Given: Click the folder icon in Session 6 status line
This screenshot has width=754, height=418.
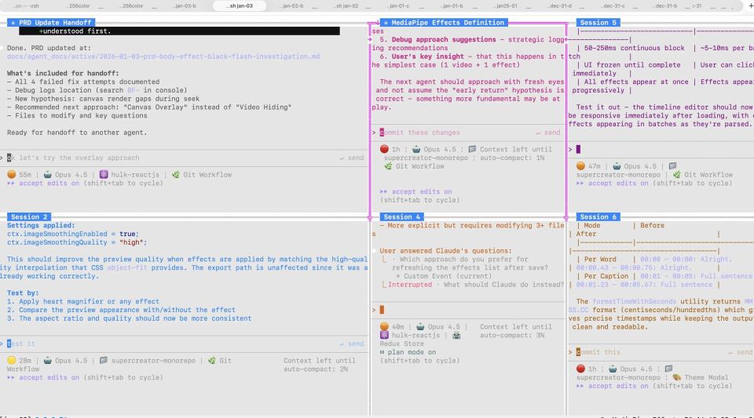Looking at the screenshot, I should pos(669,369).
